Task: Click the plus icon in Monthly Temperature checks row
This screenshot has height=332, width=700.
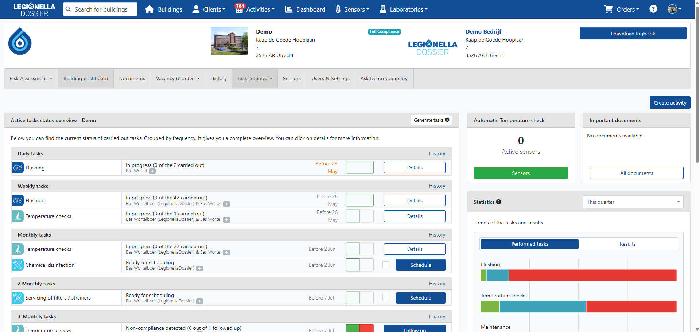Action: (226, 253)
